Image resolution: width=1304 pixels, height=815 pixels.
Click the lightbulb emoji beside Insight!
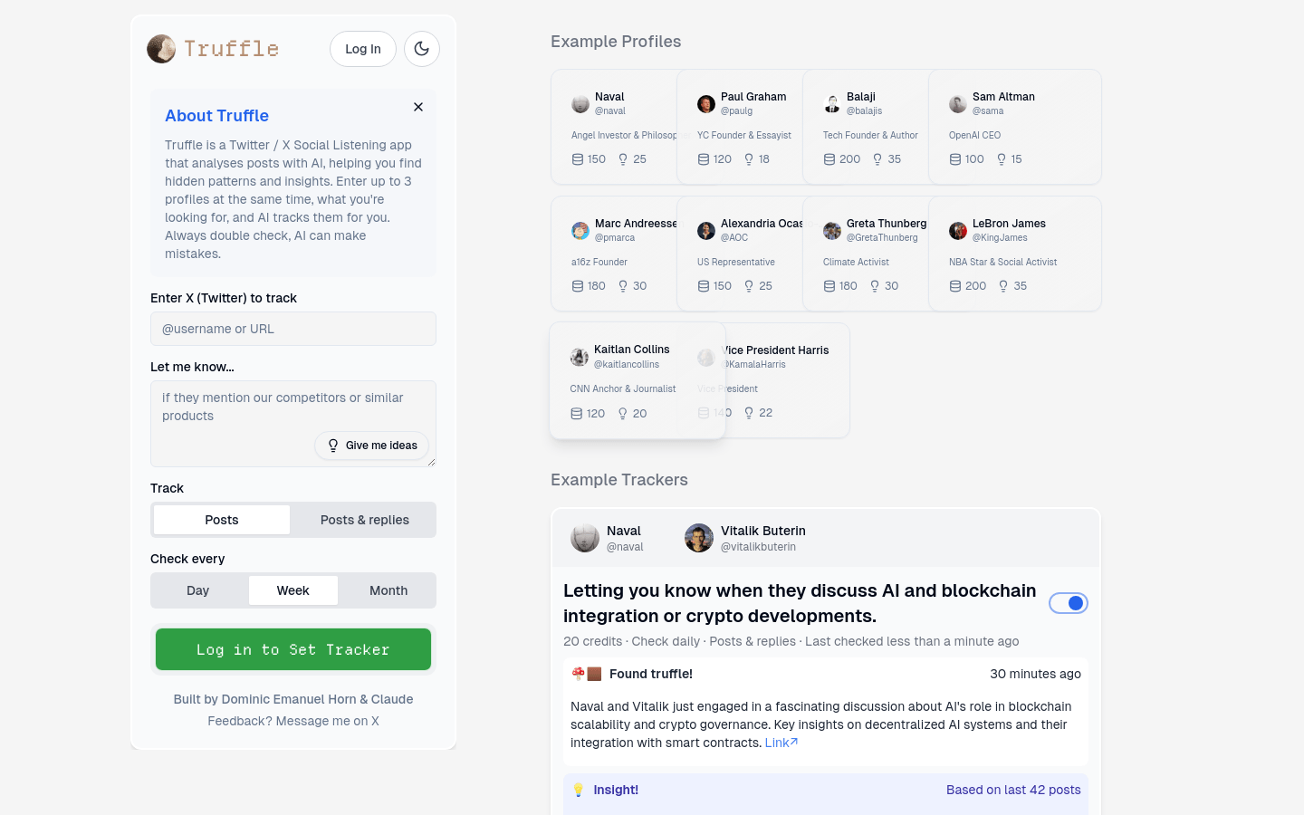tap(579, 790)
